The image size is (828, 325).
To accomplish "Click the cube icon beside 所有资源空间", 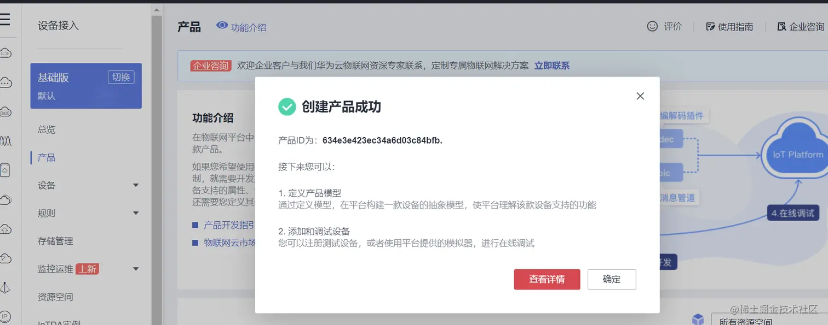I will click(x=698, y=319).
